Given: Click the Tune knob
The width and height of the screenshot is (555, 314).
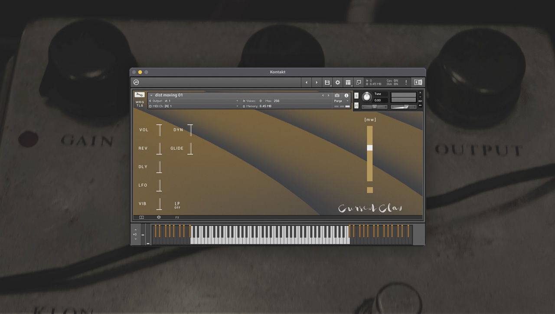Looking at the screenshot, I should point(367,97).
